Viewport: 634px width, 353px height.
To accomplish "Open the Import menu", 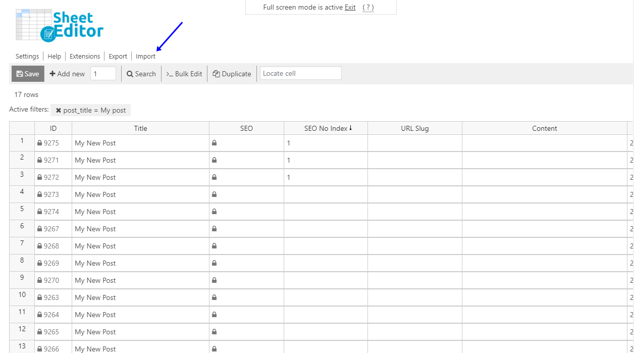I will point(145,57).
